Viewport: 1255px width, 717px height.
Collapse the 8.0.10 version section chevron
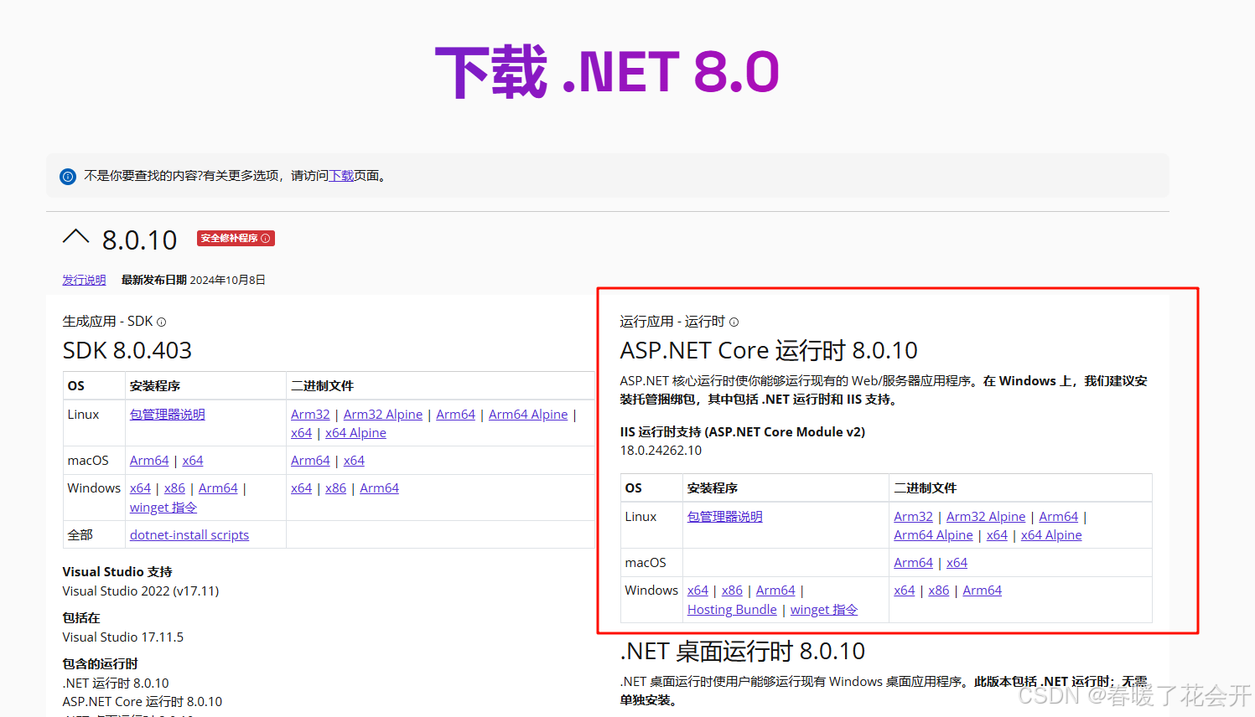tap(75, 237)
